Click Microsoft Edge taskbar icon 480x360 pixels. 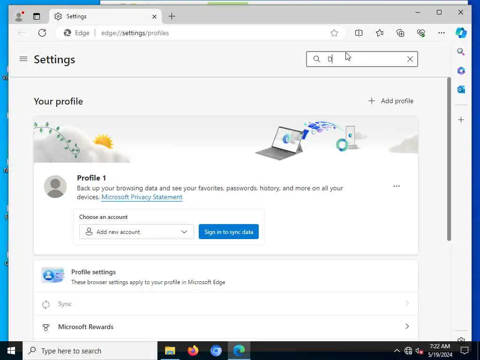point(239,351)
